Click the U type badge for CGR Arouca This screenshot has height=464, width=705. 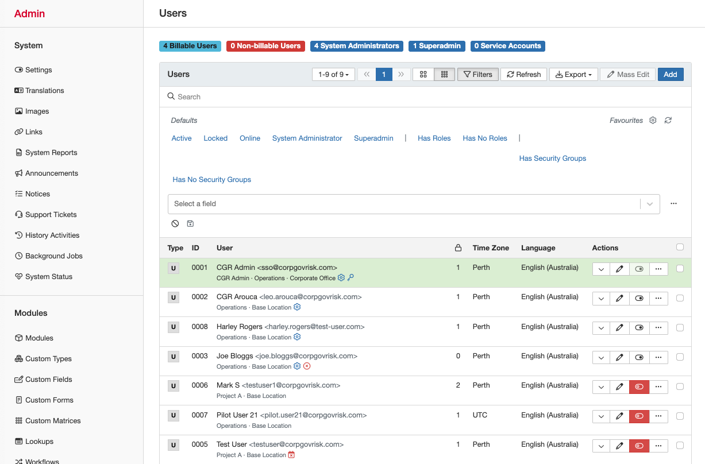(x=173, y=297)
